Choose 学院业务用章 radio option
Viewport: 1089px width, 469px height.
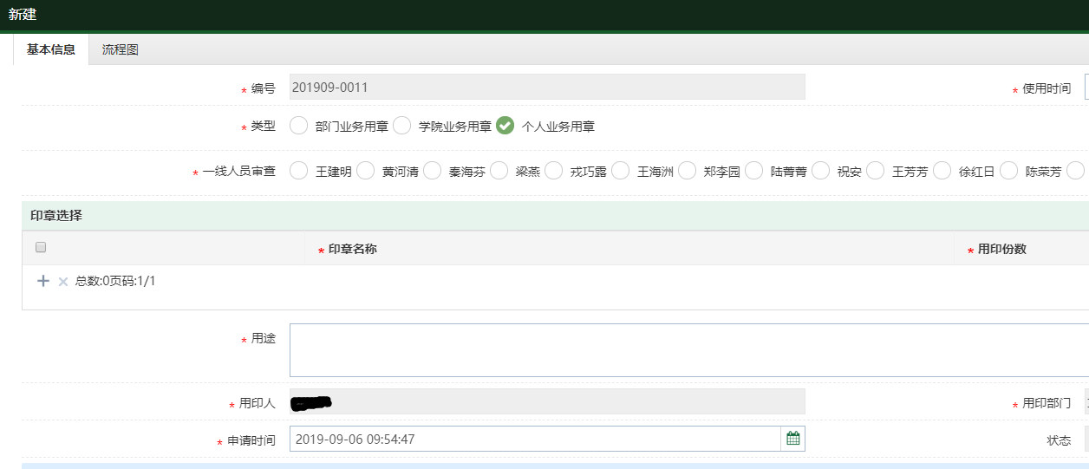pyautogui.click(x=401, y=126)
